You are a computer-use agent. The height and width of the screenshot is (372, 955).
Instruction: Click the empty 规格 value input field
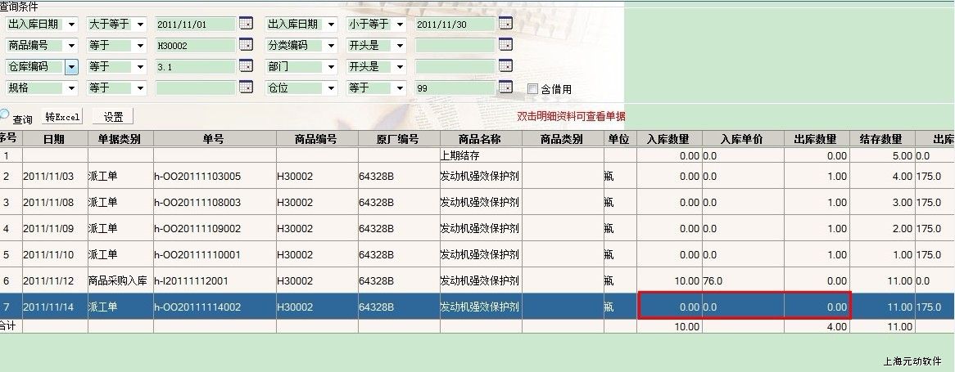point(195,87)
